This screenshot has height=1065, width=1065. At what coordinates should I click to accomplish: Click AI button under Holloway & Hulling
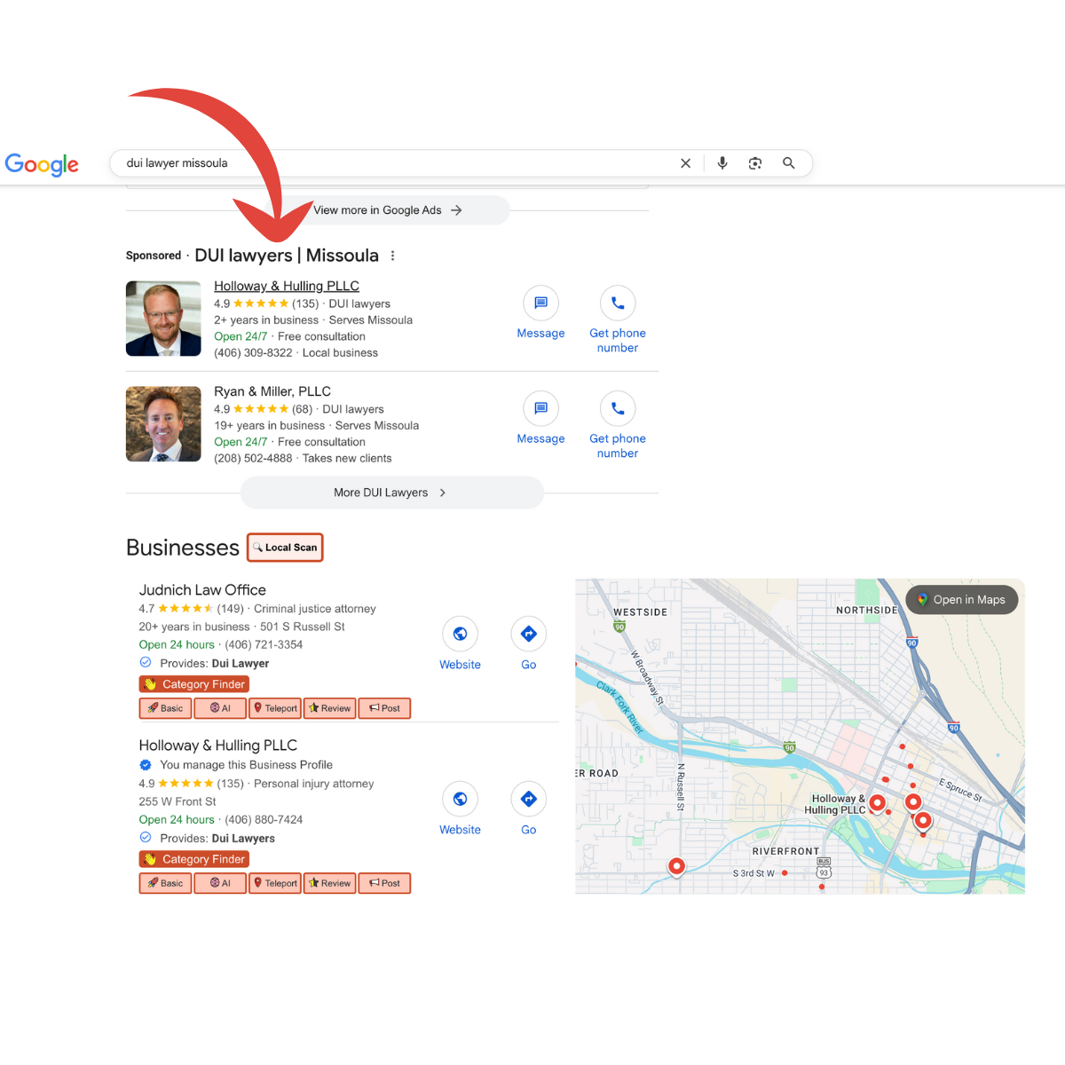coord(220,883)
